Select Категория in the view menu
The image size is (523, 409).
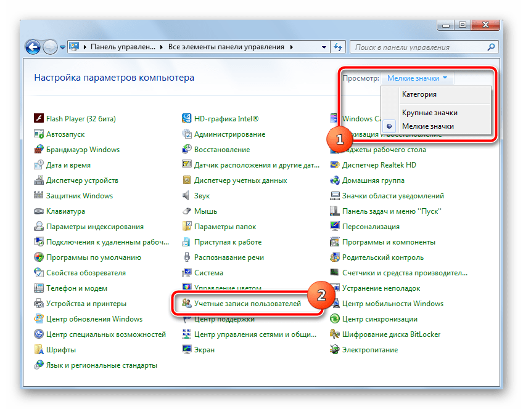(419, 94)
